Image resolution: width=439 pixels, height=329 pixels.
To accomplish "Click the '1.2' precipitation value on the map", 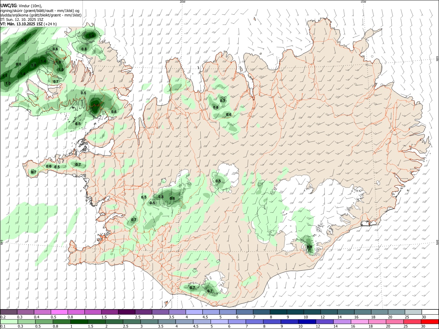I will (x=24, y=40).
